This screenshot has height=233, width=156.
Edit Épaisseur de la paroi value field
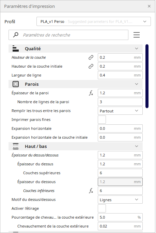click(120, 93)
